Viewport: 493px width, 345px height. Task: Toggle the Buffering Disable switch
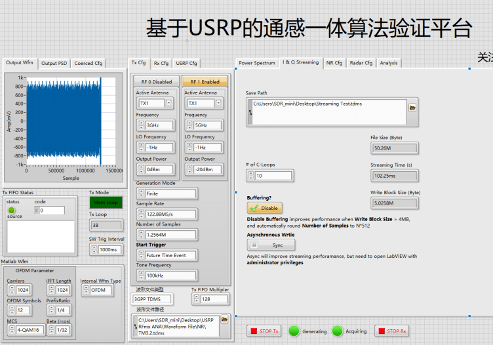(x=264, y=208)
